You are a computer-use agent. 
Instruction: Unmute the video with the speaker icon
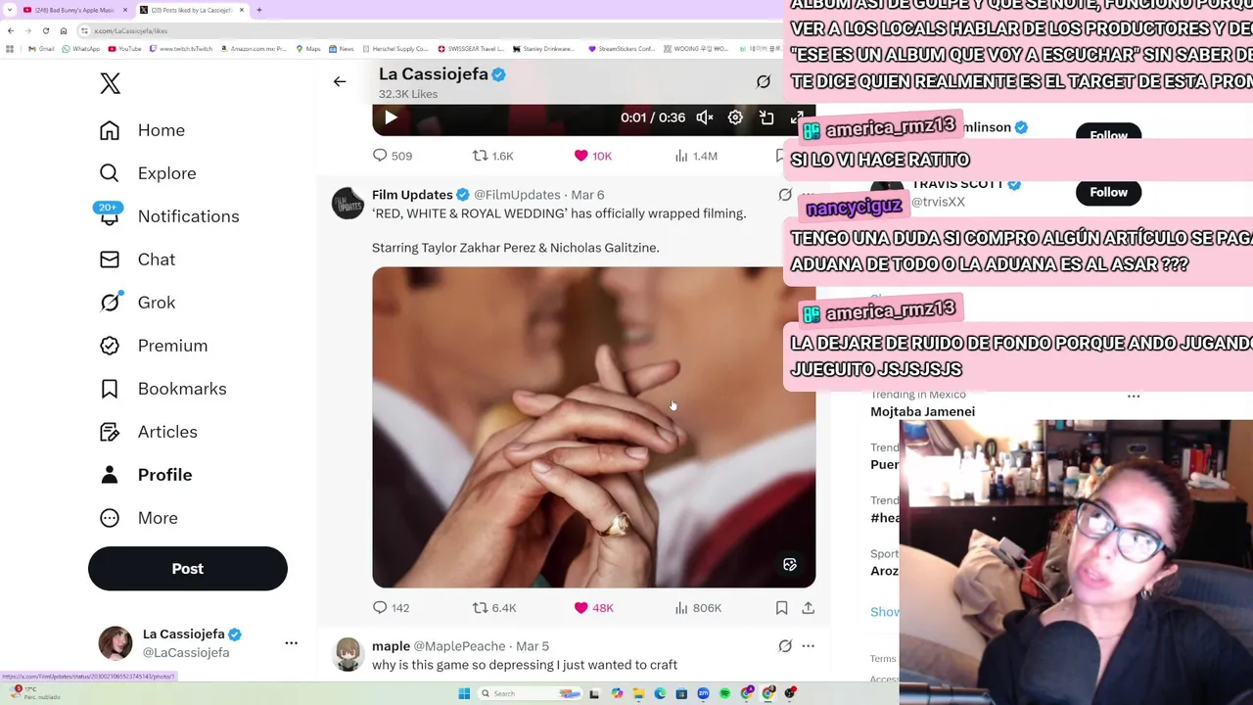[x=705, y=118]
